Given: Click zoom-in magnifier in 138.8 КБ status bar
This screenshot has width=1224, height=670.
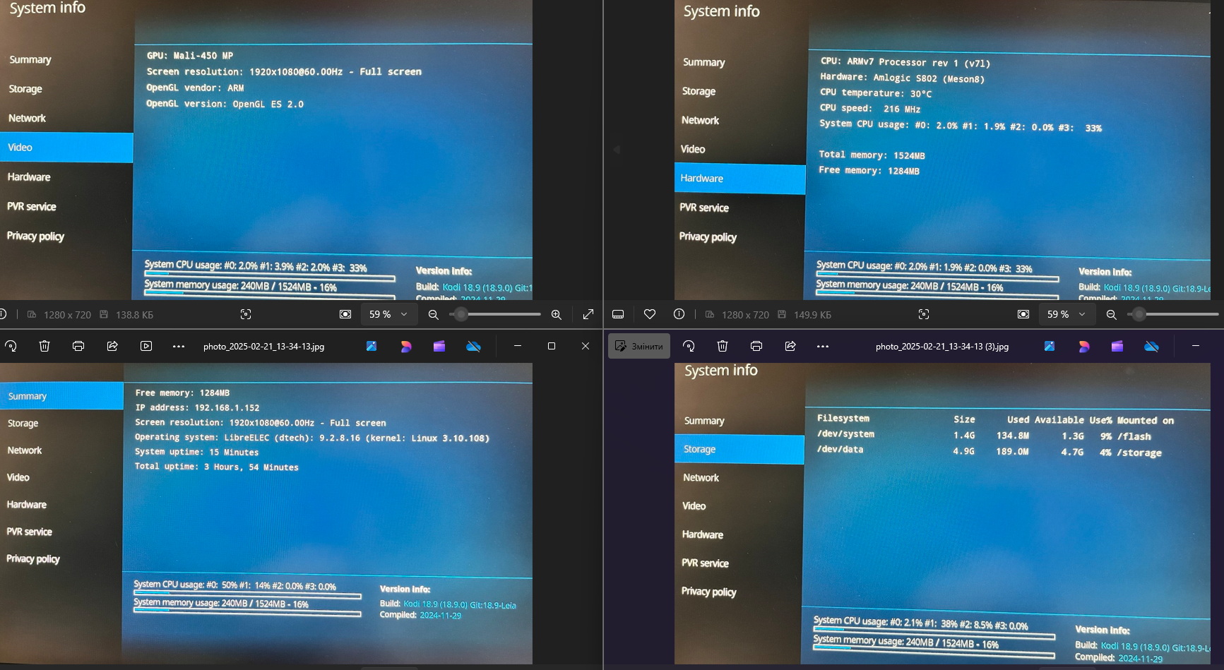Looking at the screenshot, I should click(557, 314).
